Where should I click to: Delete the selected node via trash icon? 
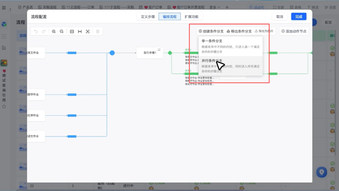coord(98,31)
